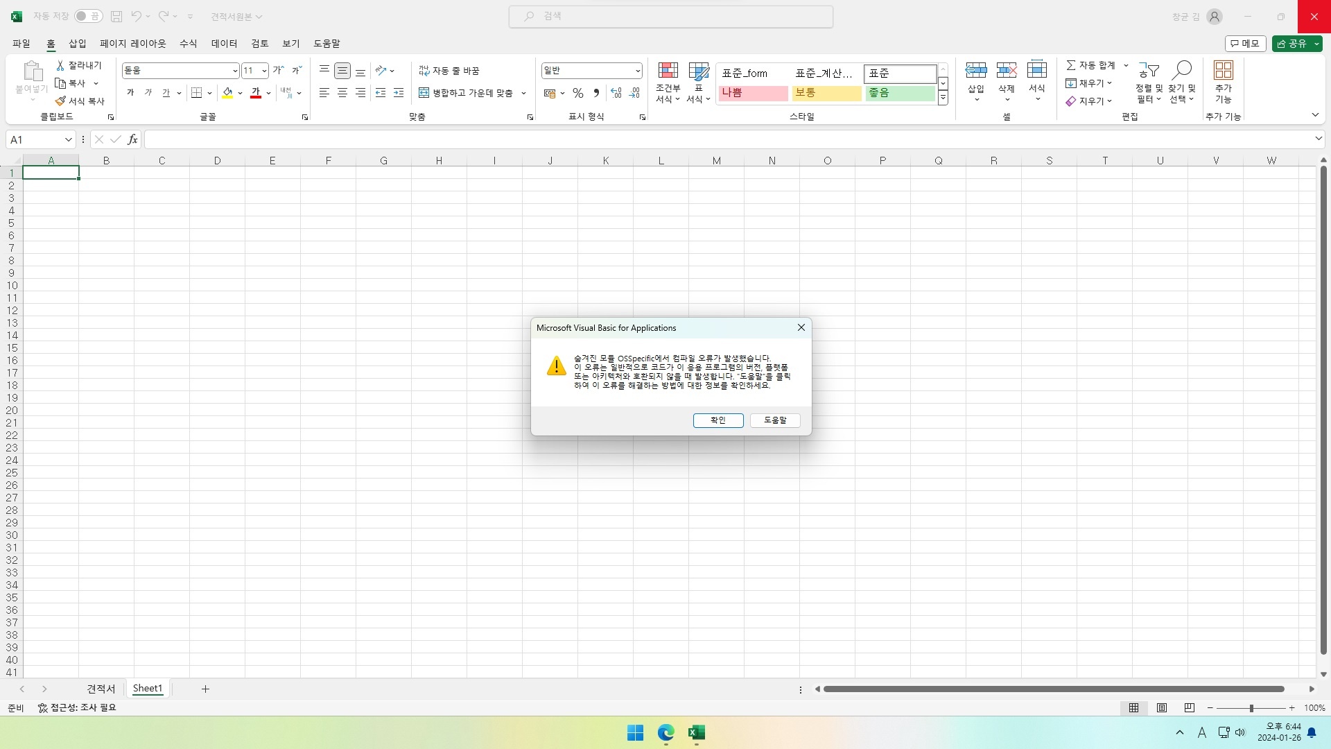This screenshot has width=1331, height=749.
Task: Click AutoSum (자동 합계) button
Action: pyautogui.click(x=1091, y=65)
